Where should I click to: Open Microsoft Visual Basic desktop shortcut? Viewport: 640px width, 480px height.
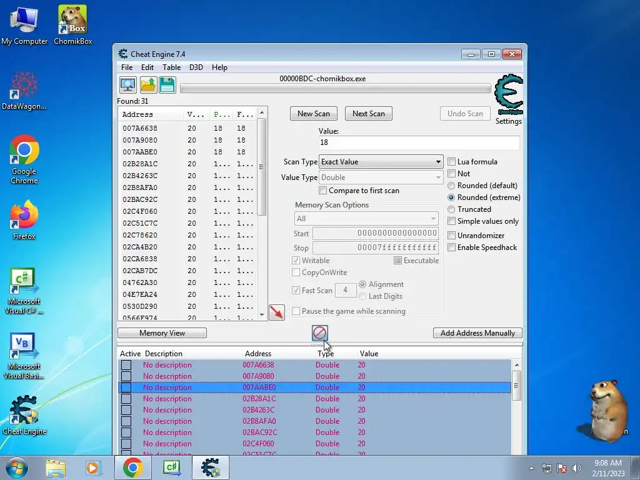(24, 356)
